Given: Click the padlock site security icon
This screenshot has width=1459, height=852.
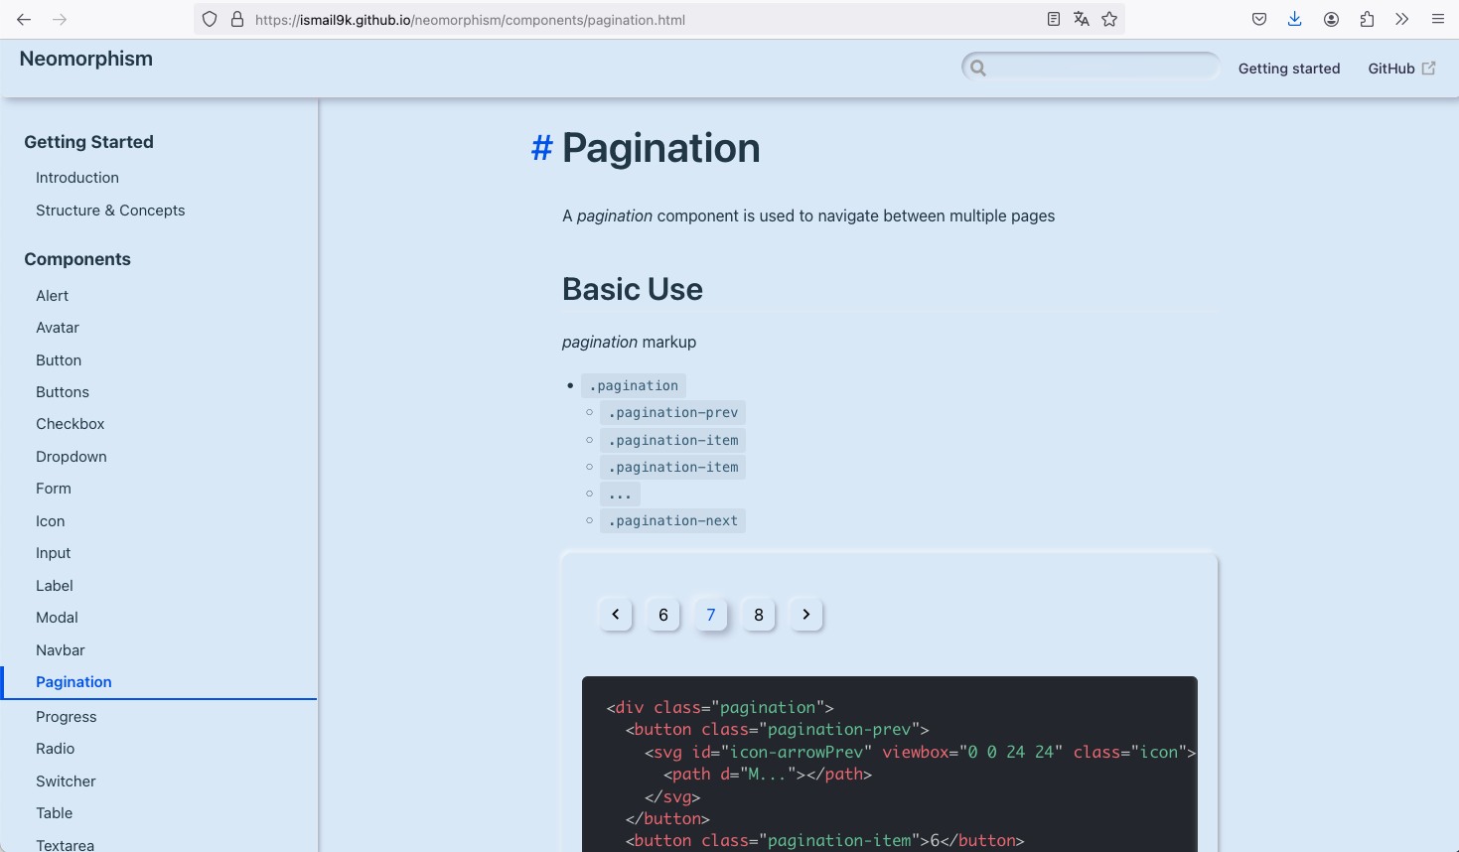Looking at the screenshot, I should coord(237,19).
